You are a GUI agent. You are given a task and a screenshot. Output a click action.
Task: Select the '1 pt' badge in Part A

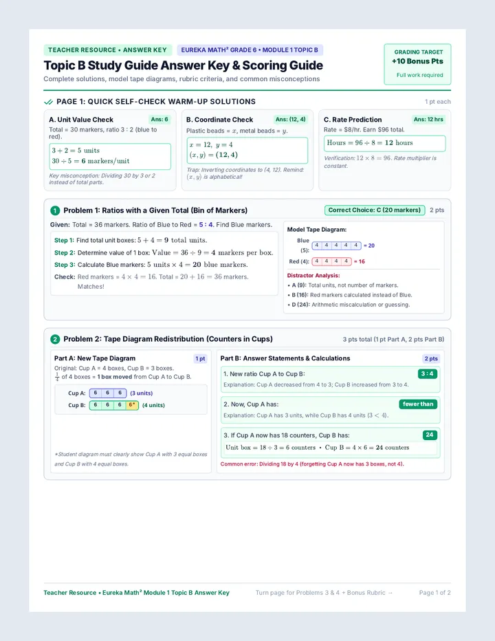[x=200, y=358]
